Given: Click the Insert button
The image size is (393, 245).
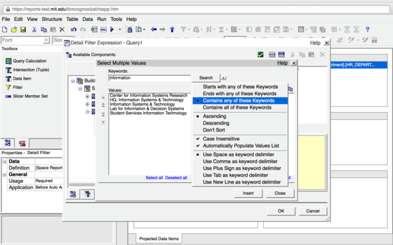Looking at the screenshot, I should click(x=248, y=193).
